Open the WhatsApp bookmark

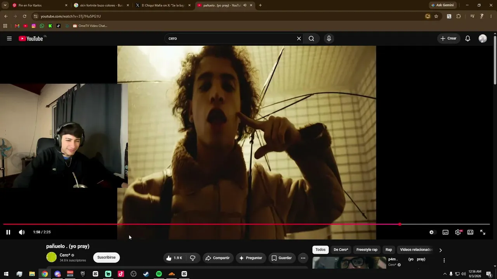coord(42,26)
